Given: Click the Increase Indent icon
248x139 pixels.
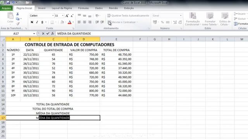Looking at the screenshot, I should [102, 22].
